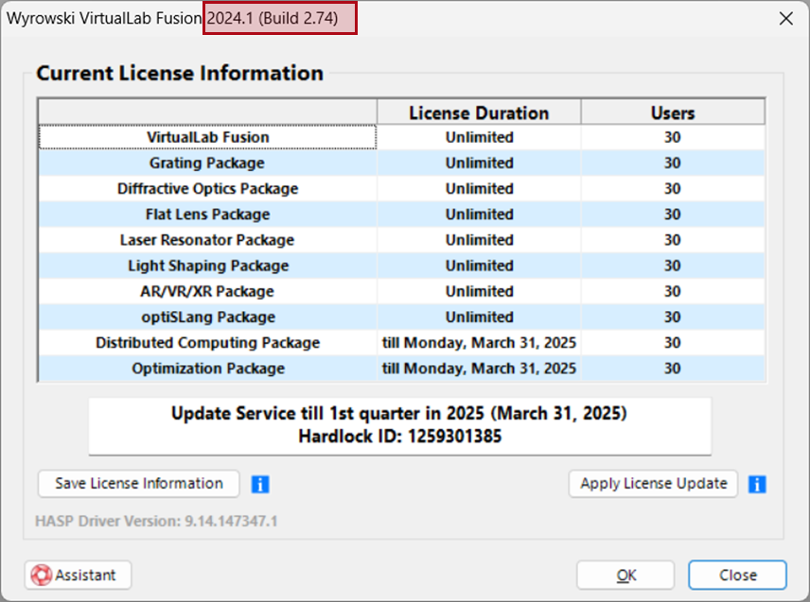Click Unlimited duration for Flat Lens Package
Image resolution: width=810 pixels, height=602 pixels.
479,215
